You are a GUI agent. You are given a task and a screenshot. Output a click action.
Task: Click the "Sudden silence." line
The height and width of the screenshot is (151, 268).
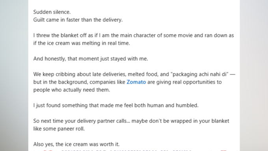tap(52, 12)
